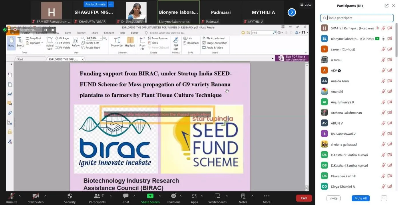Screen dimensions: 398x205
Task: Toggle microphone for Anaida Arun
Action: [x=383, y=81]
